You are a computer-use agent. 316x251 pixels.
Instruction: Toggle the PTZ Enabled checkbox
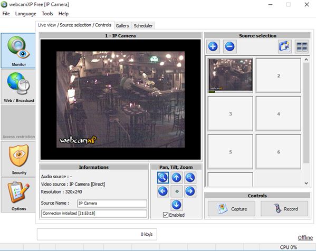tap(166, 215)
